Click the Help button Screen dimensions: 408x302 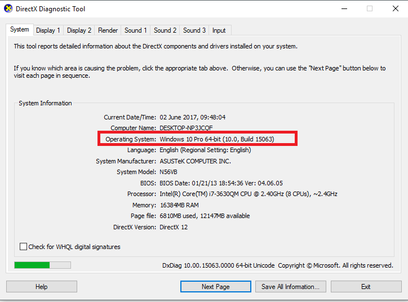click(x=42, y=287)
